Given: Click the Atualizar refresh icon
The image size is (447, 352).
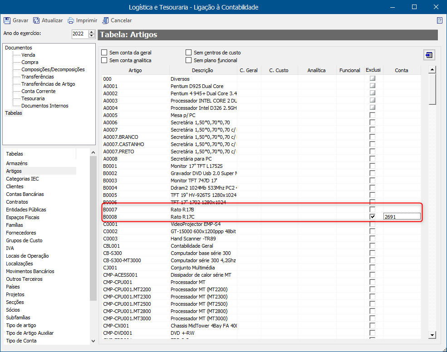Looking at the screenshot, I should [36, 20].
